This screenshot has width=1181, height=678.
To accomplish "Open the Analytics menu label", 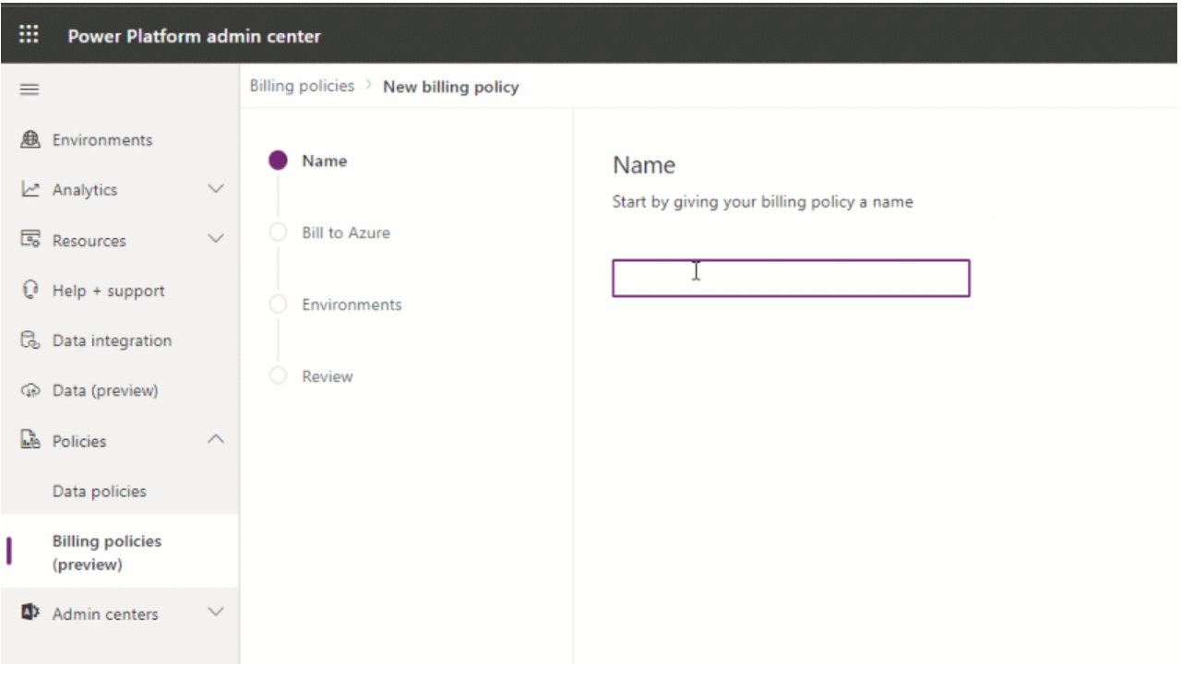I will (85, 190).
